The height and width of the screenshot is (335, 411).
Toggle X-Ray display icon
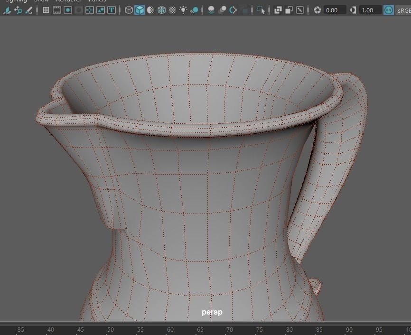click(x=278, y=10)
